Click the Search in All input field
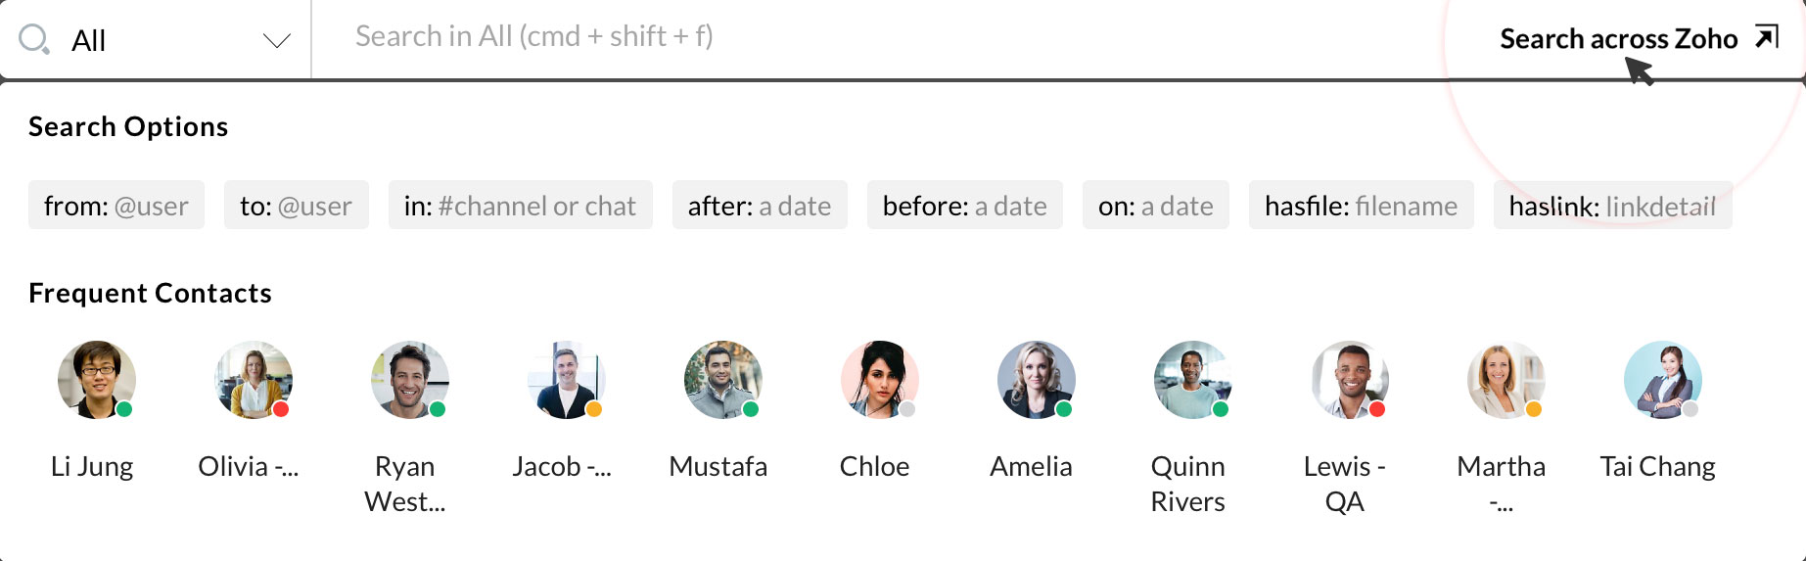Image resolution: width=1806 pixels, height=561 pixels. coord(881,37)
